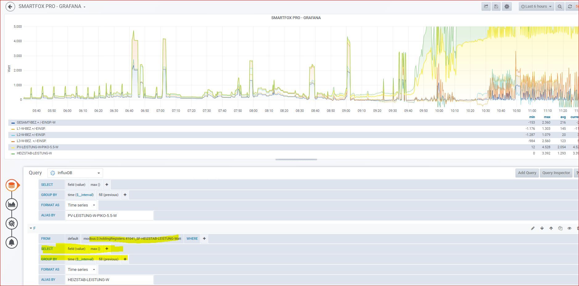Zoom out the time range with the magnifier
This screenshot has height=286, width=579.
tap(560, 6)
